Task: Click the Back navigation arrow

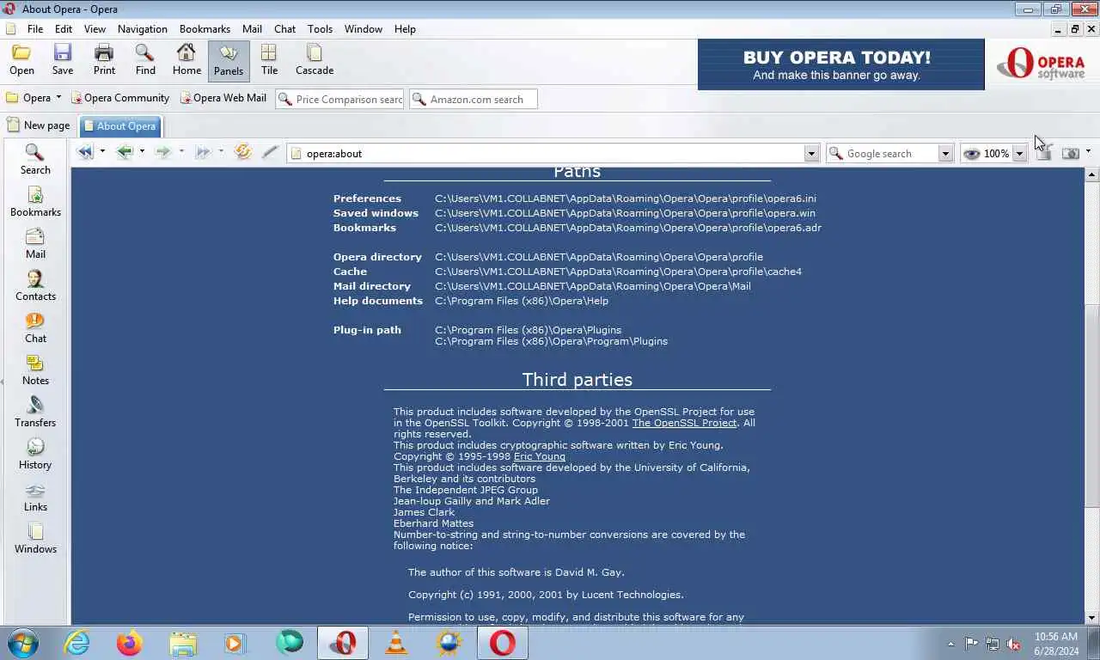Action: (x=125, y=152)
